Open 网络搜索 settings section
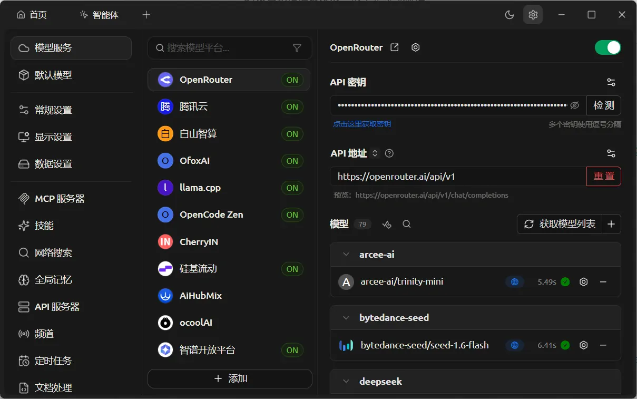Screen dimensions: 637x399 pos(71,253)
